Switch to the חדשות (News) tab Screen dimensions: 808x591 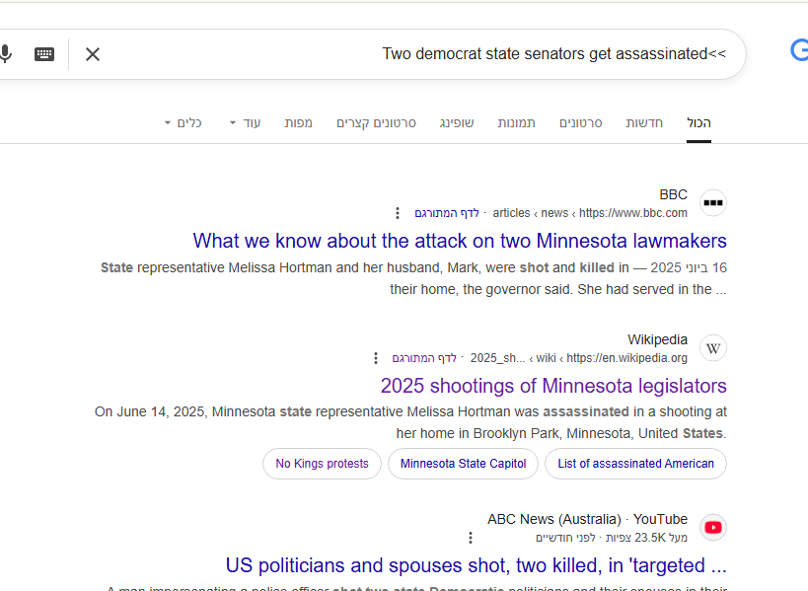coord(644,123)
